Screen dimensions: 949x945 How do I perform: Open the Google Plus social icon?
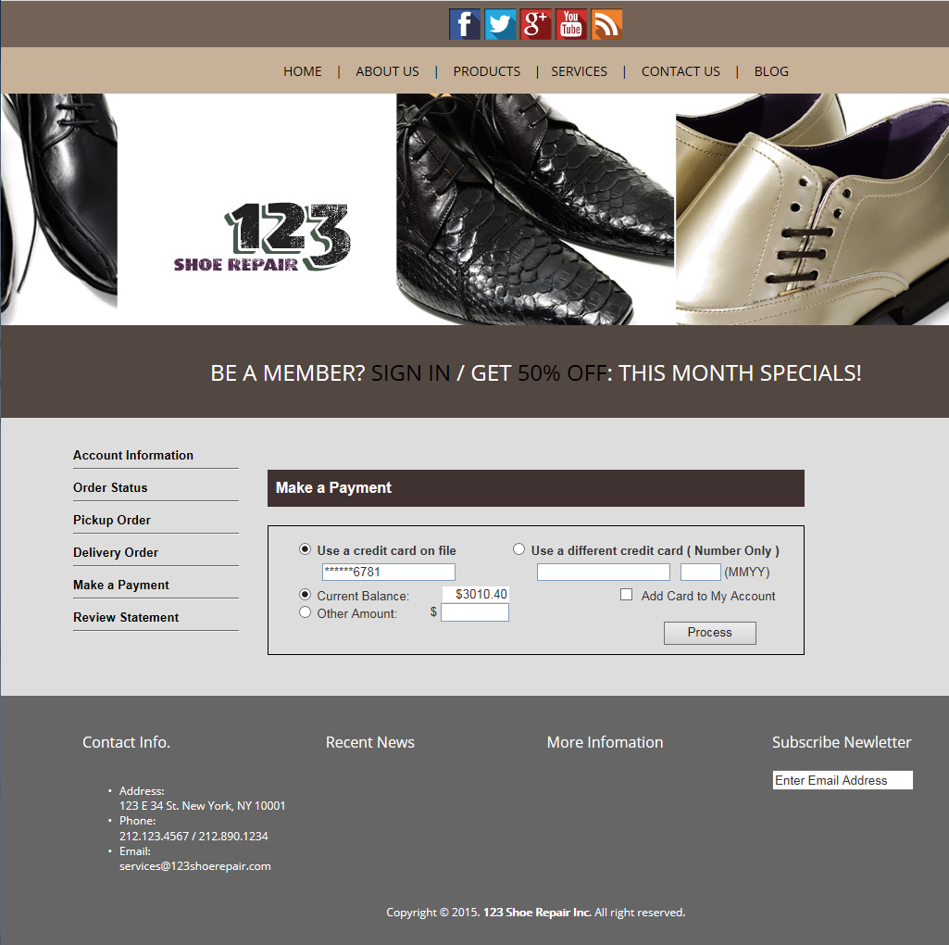536,24
